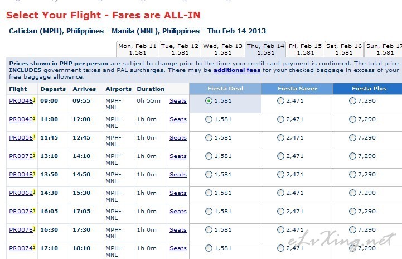402x259 pixels.
Task: Open the Wed, Feb 13 date tab
Action: click(222, 49)
